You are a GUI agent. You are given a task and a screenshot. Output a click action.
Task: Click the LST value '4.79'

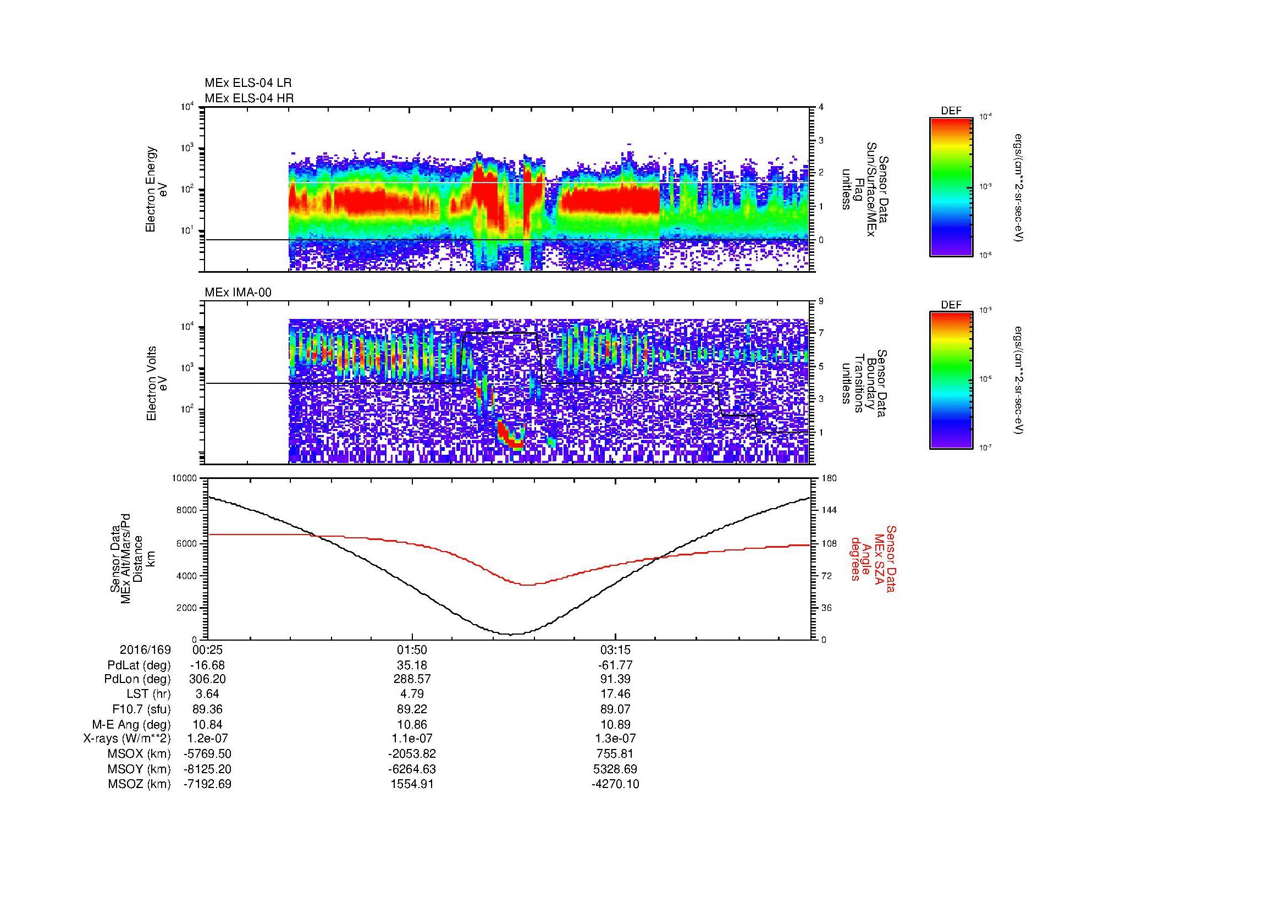pyautogui.click(x=412, y=694)
